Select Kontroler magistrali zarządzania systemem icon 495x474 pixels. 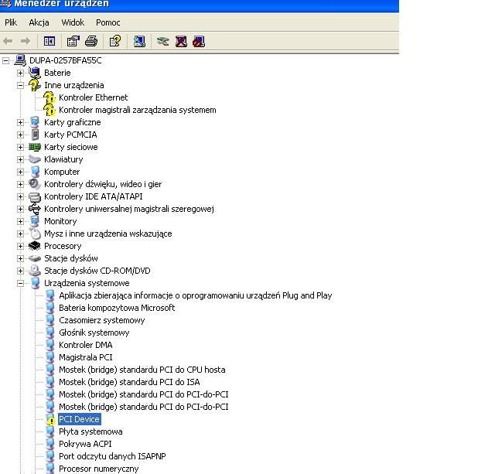click(49, 110)
